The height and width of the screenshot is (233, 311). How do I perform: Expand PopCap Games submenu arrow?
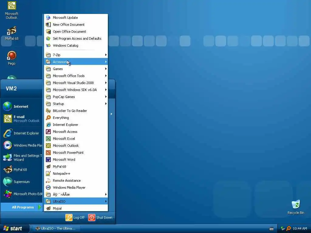pyautogui.click(x=106, y=97)
